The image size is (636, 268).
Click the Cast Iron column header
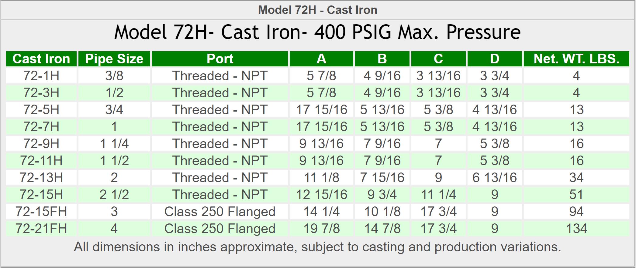pos(41,59)
